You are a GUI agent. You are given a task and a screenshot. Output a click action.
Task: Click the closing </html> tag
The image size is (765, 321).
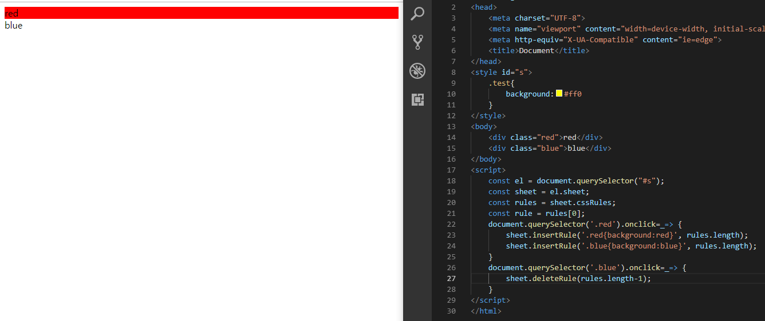click(x=486, y=311)
